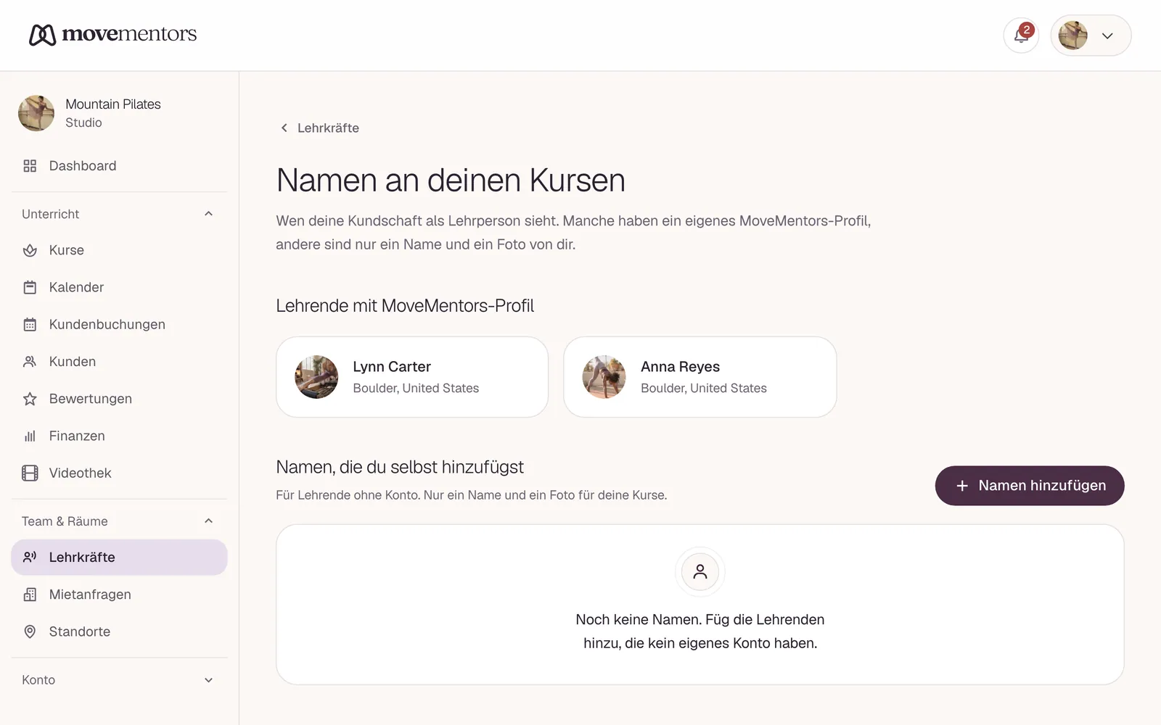The width and height of the screenshot is (1161, 725).
Task: Click the person icon in empty state
Action: tap(700, 571)
